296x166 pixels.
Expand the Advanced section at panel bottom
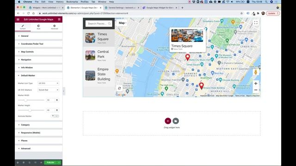[39, 148]
